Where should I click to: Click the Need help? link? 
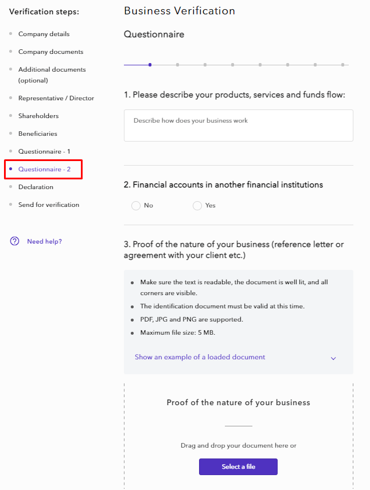tap(44, 241)
